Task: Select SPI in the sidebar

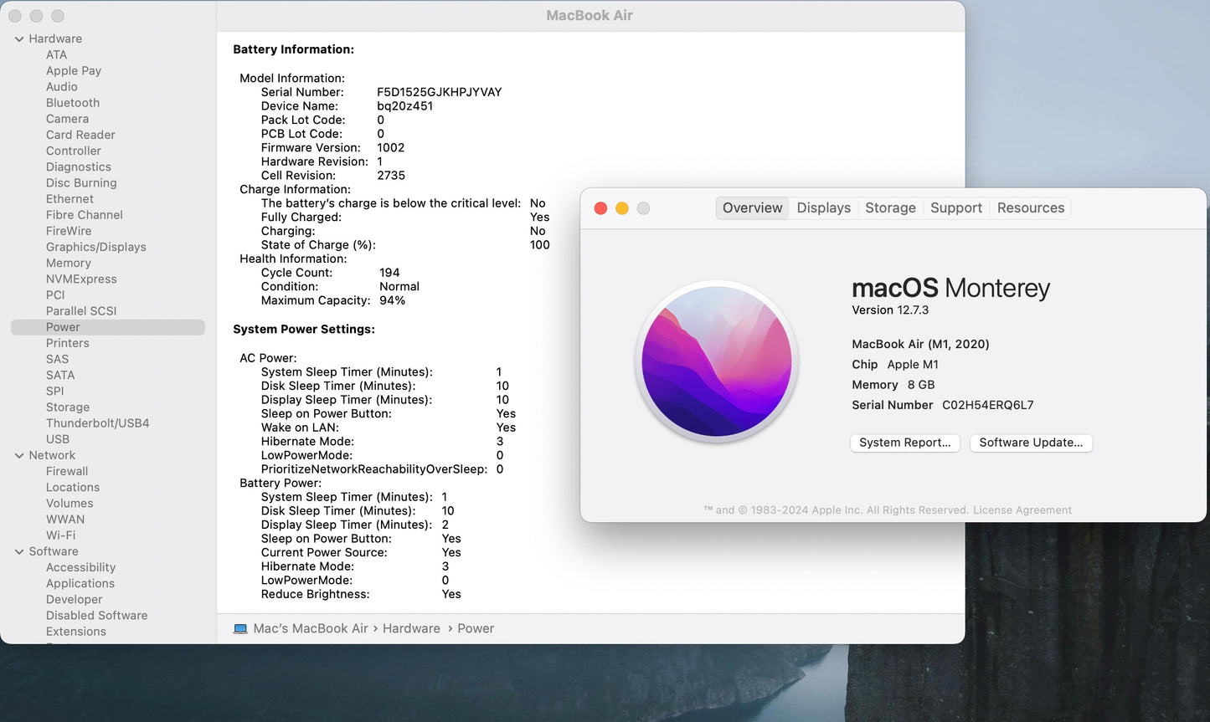Action: tap(55, 392)
